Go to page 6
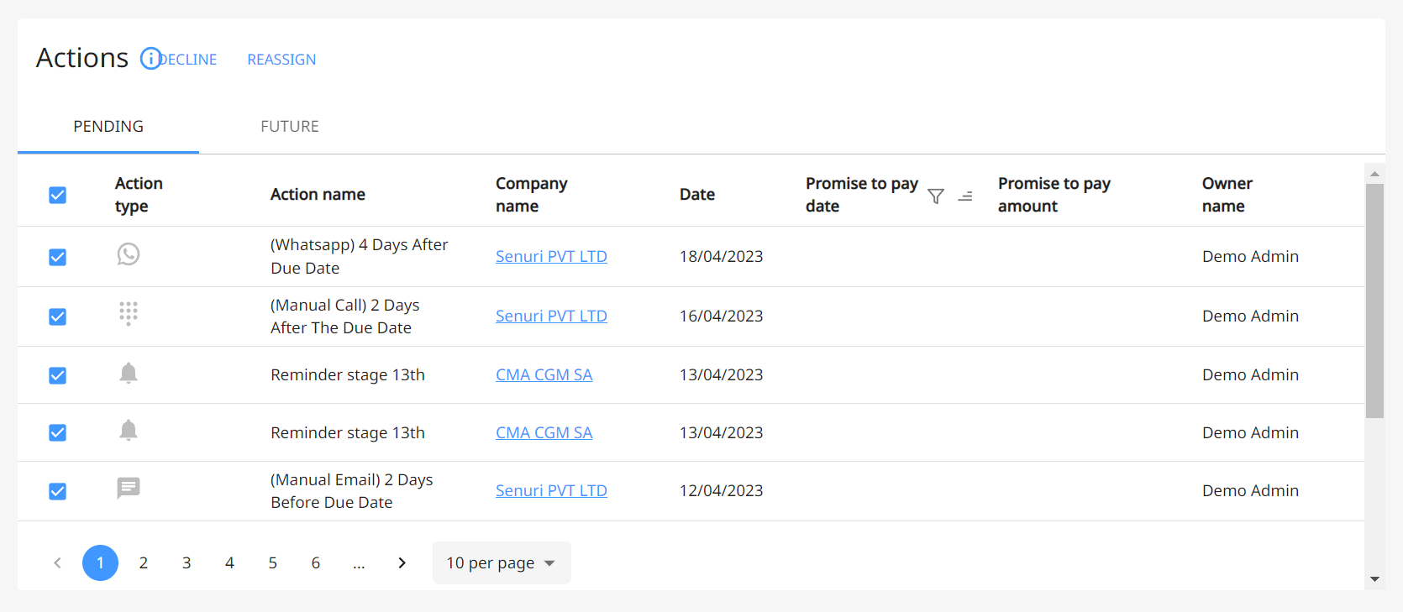This screenshot has width=1403, height=612. [x=316, y=562]
